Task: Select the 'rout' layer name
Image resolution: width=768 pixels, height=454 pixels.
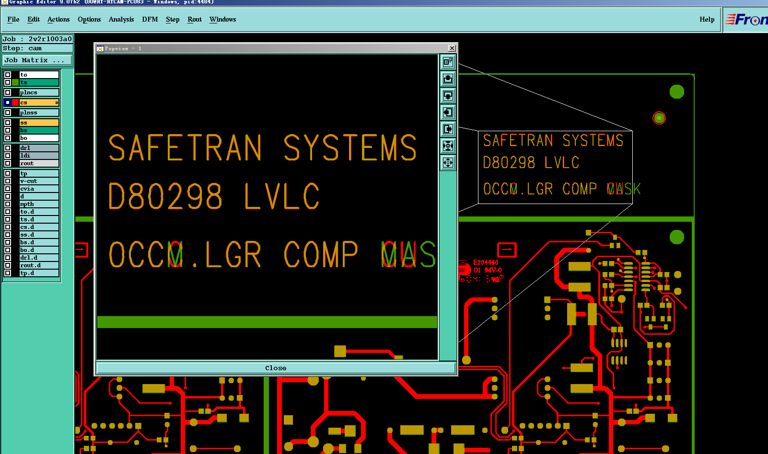Action: coord(39,163)
